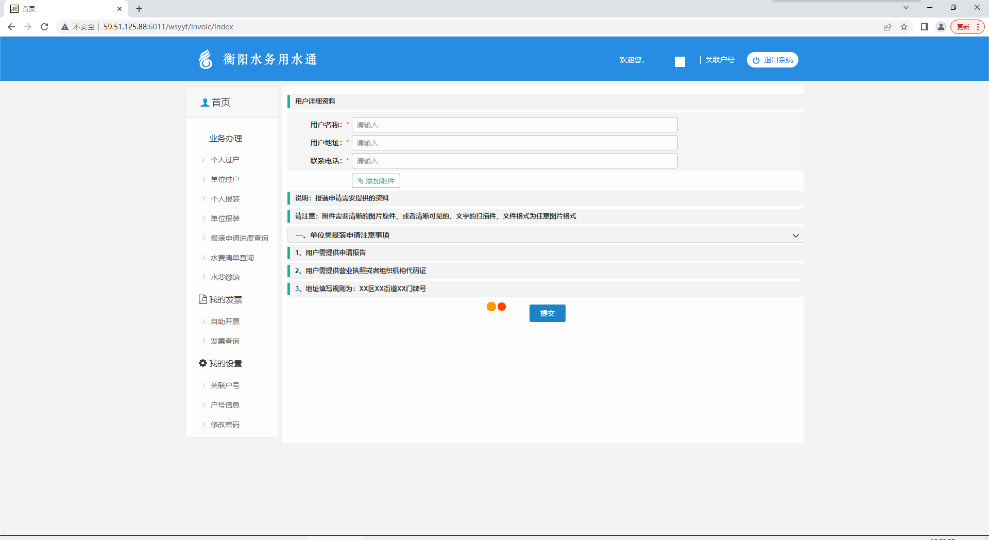Open a new browser tab with plus icon
The width and height of the screenshot is (989, 540).
point(139,9)
